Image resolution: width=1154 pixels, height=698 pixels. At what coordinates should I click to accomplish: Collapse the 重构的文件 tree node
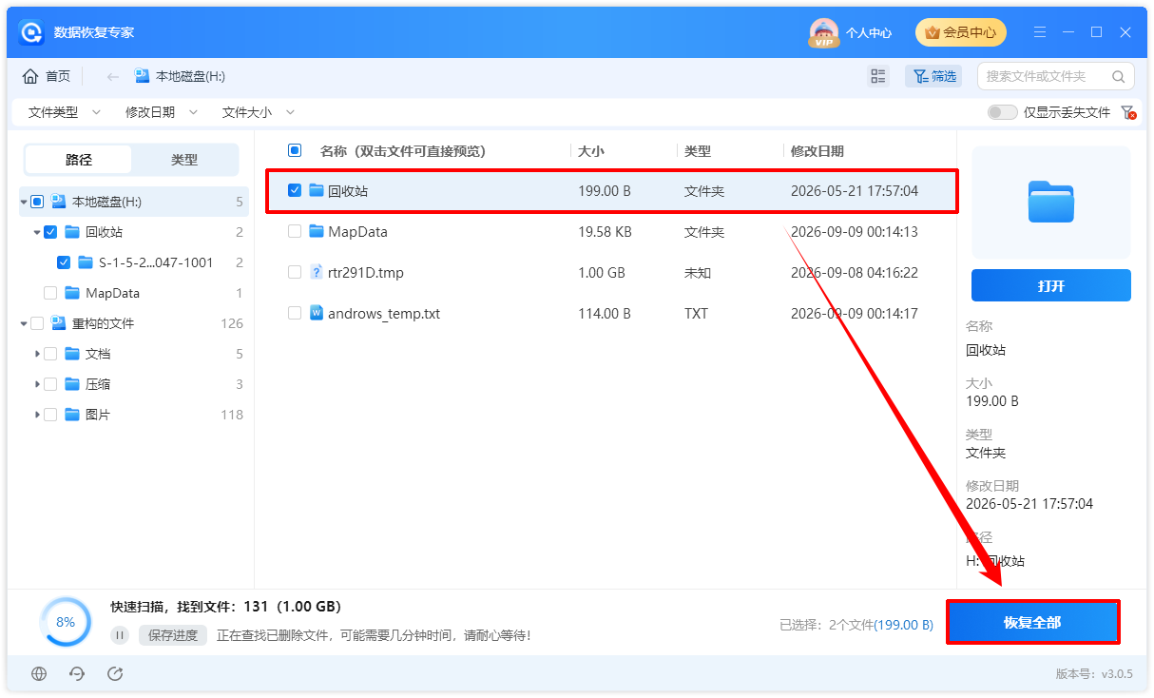[x=24, y=323]
